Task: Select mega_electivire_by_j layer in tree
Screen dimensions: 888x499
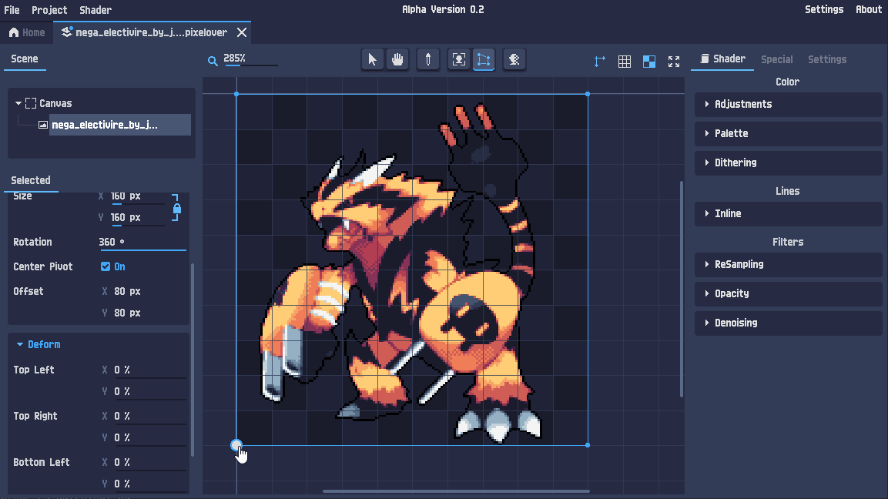Action: tap(119, 125)
